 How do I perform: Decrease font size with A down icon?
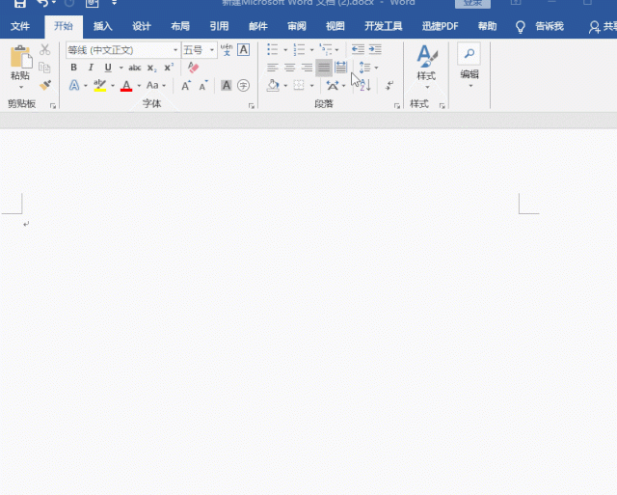tap(203, 86)
